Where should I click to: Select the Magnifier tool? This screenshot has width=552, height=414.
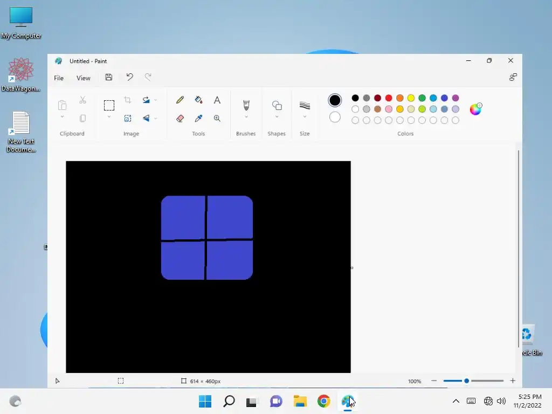(217, 118)
